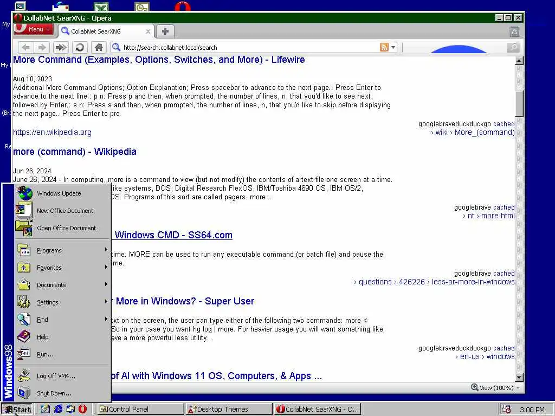The height and width of the screenshot is (416, 555).
Task: Open the Lifewire More Command result link
Action: (159, 60)
